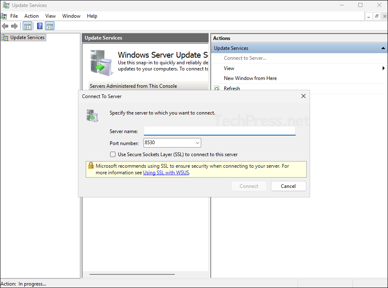Viewport: 388px width, 288px height.
Task: Toggle the Show/Hide Console Tree icon
Action: [27, 26]
